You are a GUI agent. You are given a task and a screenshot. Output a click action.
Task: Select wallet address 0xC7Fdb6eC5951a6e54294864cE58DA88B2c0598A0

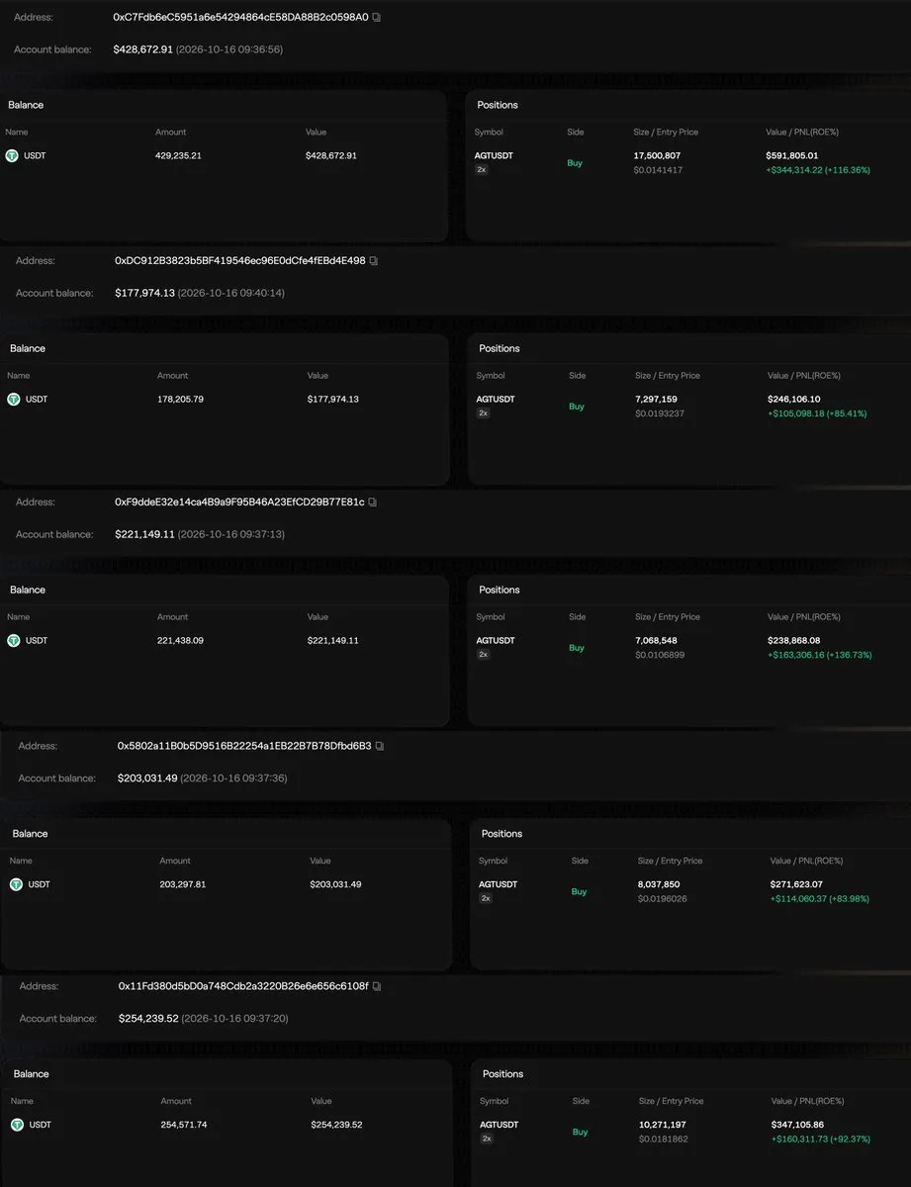click(240, 18)
